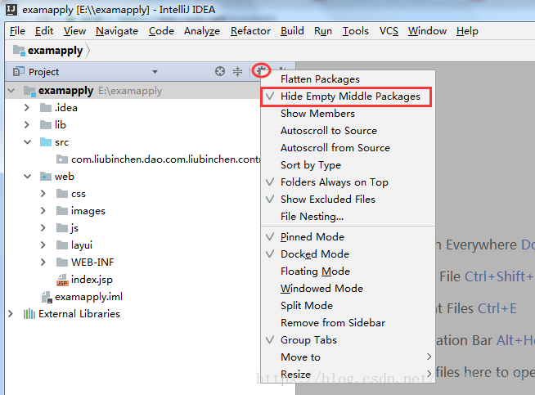The height and width of the screenshot is (395, 535).
Task: Select examapply.iml file name
Action: (x=88, y=297)
